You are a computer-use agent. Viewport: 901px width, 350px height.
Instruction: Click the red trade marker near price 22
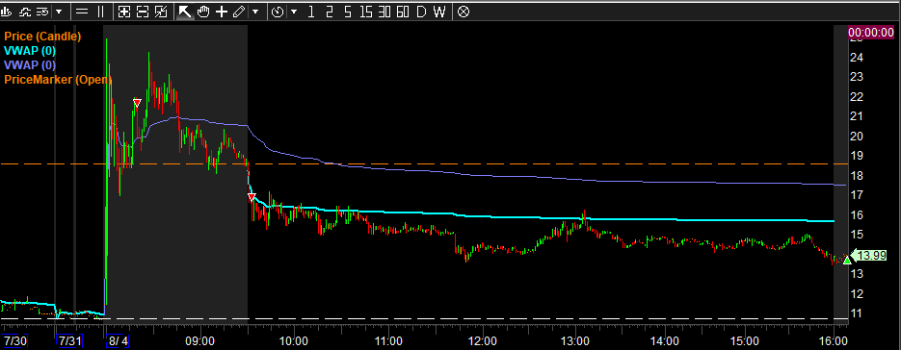pos(137,103)
